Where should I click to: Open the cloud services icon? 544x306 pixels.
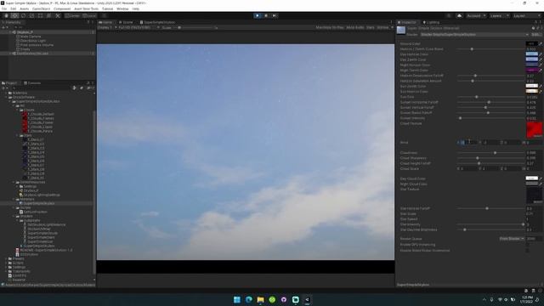tap(459, 15)
